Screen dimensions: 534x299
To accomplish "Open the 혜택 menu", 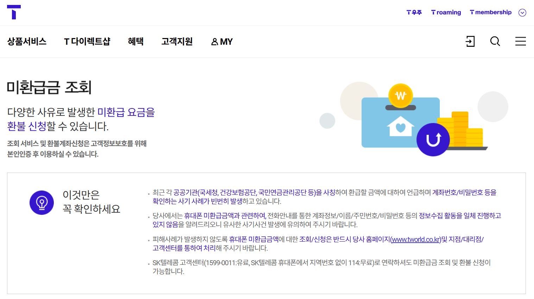I will (136, 42).
